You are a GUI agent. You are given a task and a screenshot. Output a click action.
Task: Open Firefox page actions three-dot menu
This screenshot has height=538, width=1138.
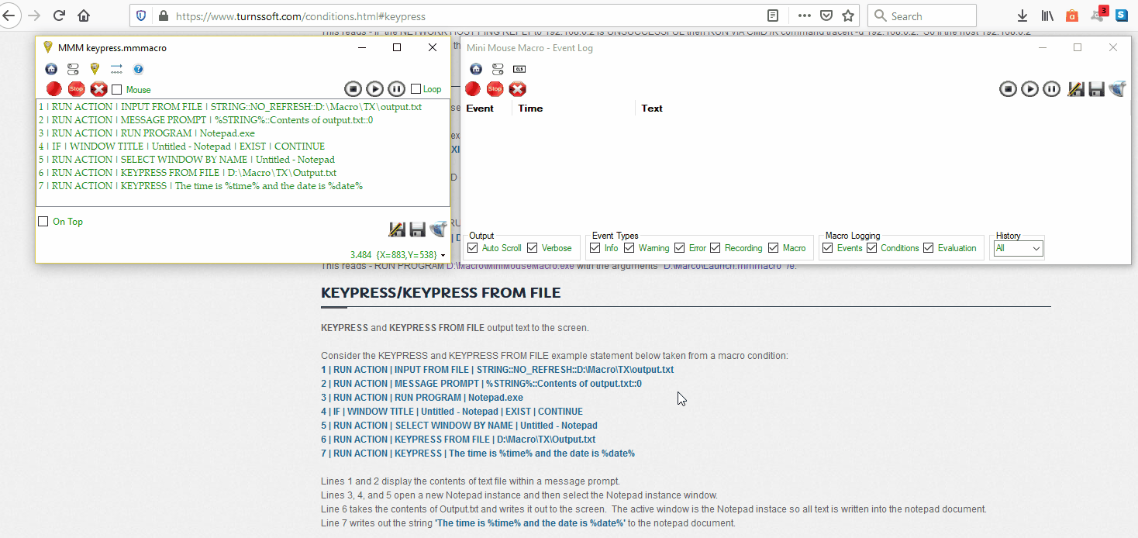coord(805,16)
